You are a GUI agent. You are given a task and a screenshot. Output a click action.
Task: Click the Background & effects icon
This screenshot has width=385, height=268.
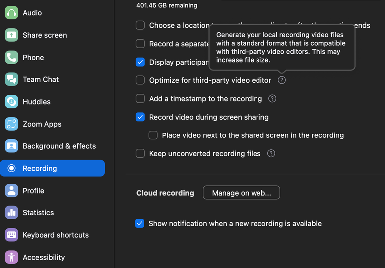point(11,146)
